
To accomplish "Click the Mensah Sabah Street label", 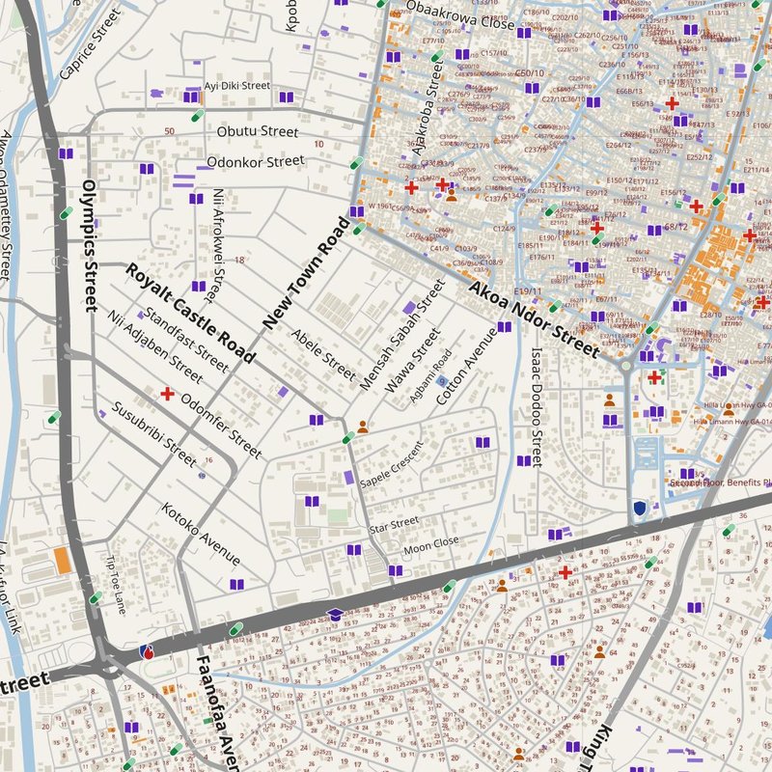I will (x=402, y=335).
